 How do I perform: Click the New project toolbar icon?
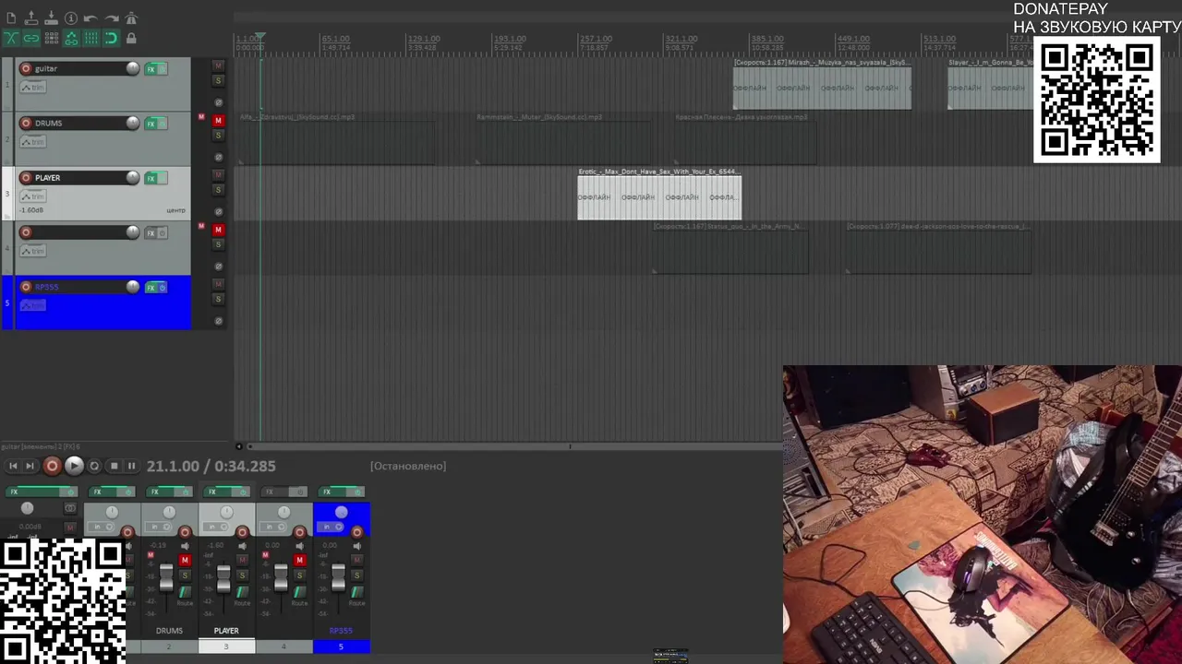pyautogui.click(x=11, y=18)
